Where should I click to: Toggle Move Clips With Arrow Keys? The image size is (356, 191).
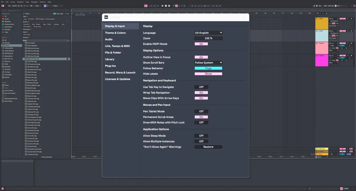click(x=201, y=98)
